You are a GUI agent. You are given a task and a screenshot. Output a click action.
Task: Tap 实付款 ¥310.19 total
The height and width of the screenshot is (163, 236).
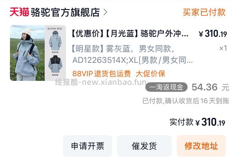(197, 122)
